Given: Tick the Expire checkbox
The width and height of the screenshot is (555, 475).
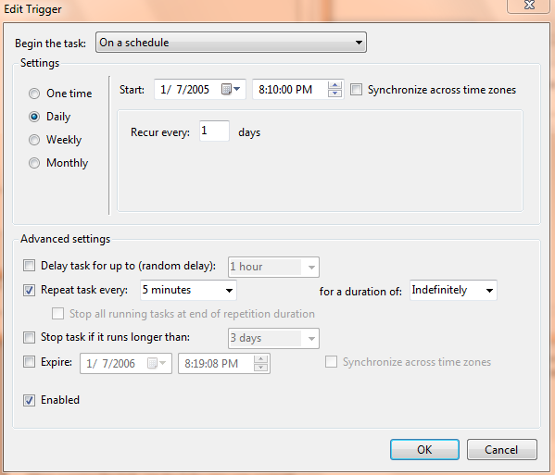Looking at the screenshot, I should [29, 362].
